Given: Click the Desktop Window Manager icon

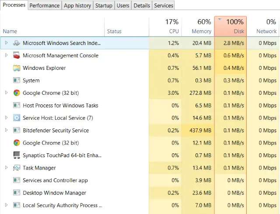Looking at the screenshot, I should tap(17, 193).
